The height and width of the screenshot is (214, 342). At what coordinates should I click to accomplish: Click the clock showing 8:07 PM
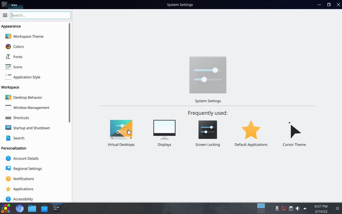(x=321, y=209)
